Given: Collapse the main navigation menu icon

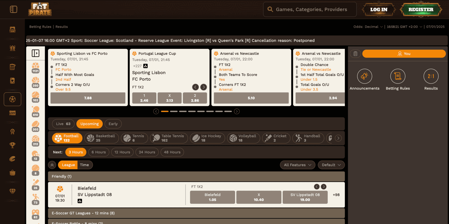Looking at the screenshot, I should click(x=13, y=9).
